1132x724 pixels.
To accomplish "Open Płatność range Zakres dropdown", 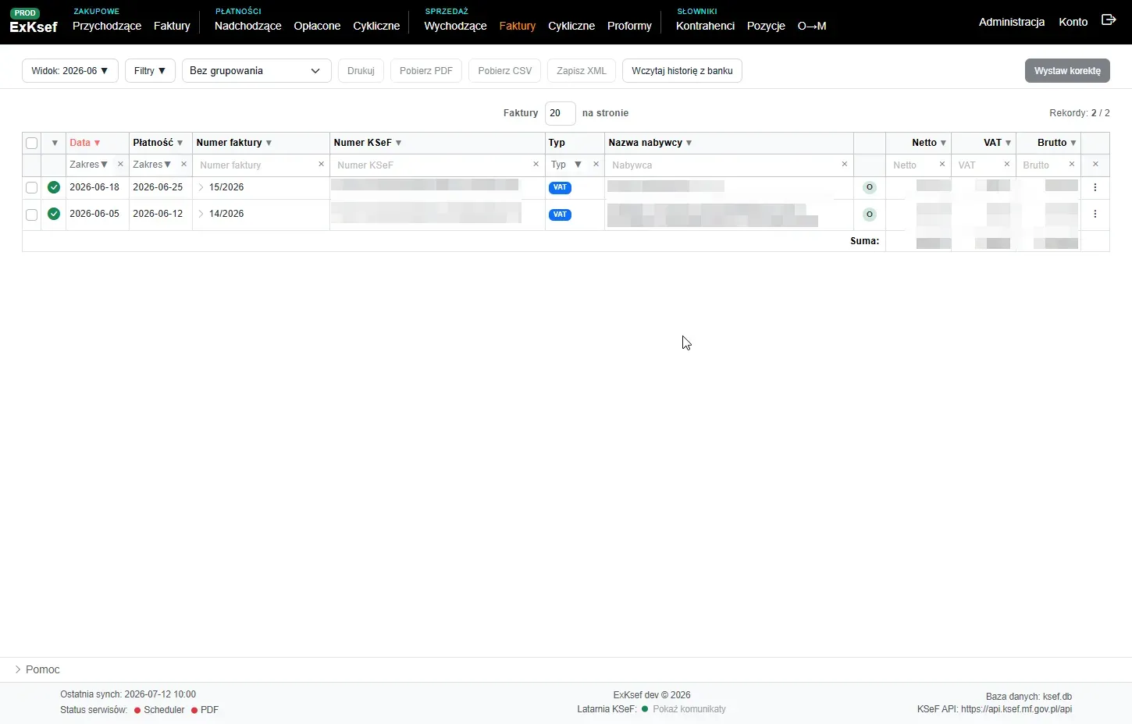I will click(x=152, y=165).
